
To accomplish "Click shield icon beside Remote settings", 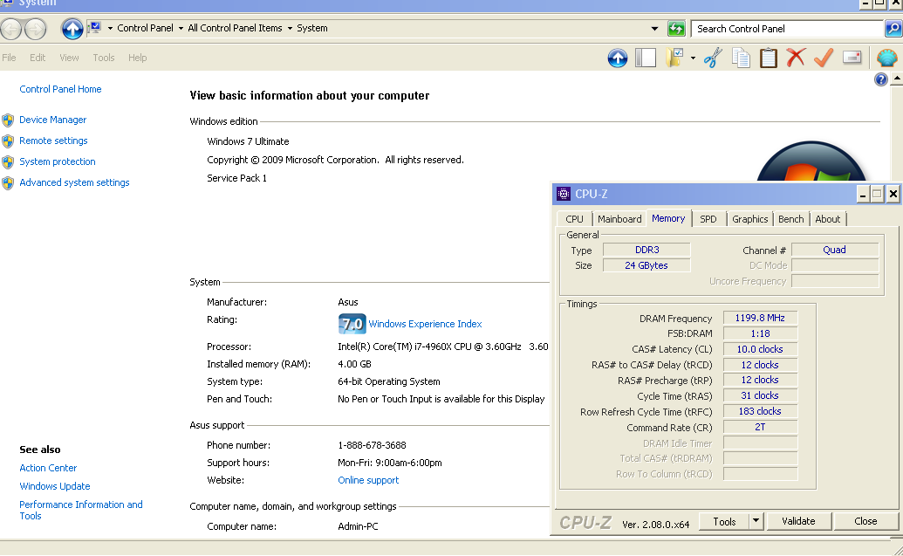I will point(8,141).
